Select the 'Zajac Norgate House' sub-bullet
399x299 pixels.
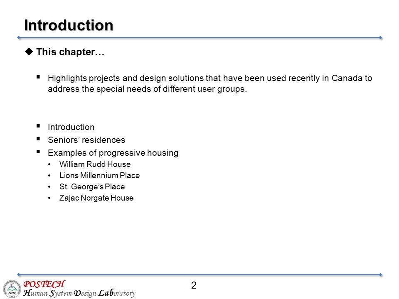click(96, 198)
